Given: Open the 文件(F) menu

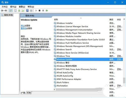Looking at the screenshot, I should click(x=5, y=7).
